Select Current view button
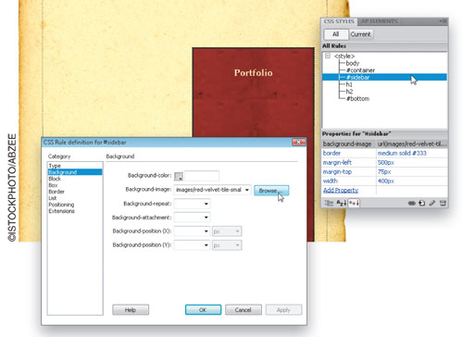The image size is (463, 337). (x=360, y=34)
